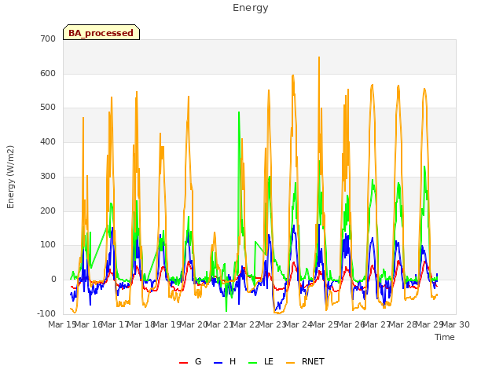Viewport: 503px width, 377px height.
Task: Click the Energy (W/m2) axis label
Action: tap(10, 177)
